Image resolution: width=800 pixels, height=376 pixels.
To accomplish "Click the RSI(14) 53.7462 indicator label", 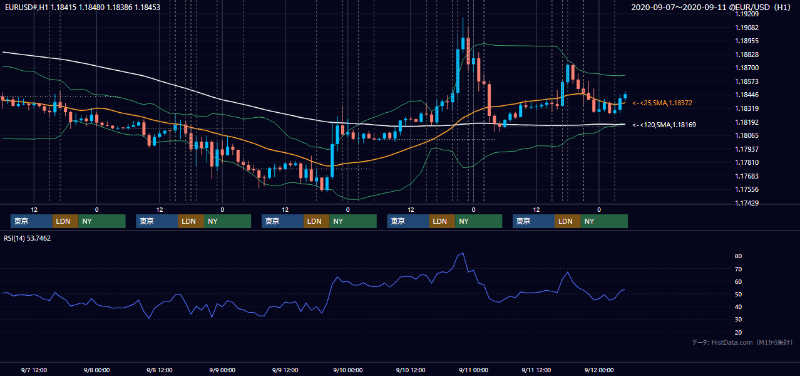I will coord(28,238).
